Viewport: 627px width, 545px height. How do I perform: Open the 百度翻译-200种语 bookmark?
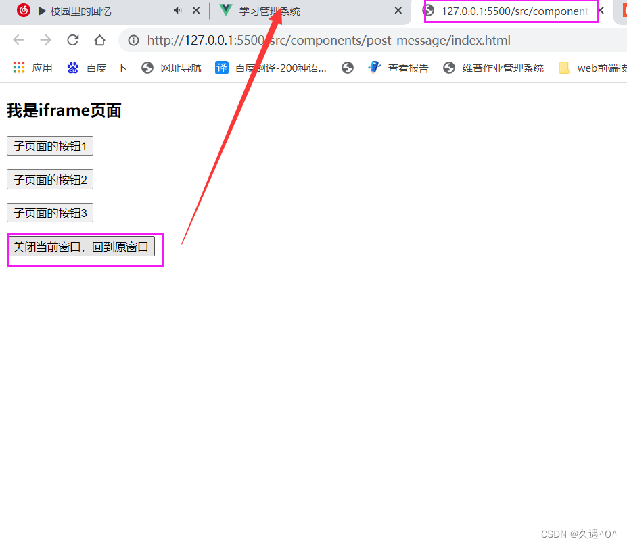click(273, 67)
